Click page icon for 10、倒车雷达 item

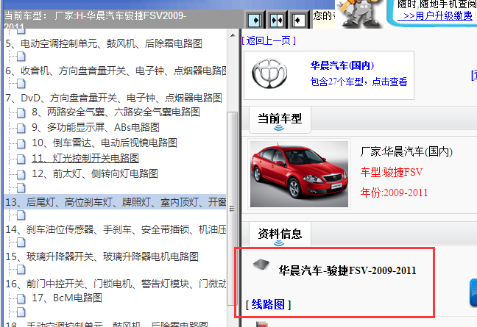[21, 143]
